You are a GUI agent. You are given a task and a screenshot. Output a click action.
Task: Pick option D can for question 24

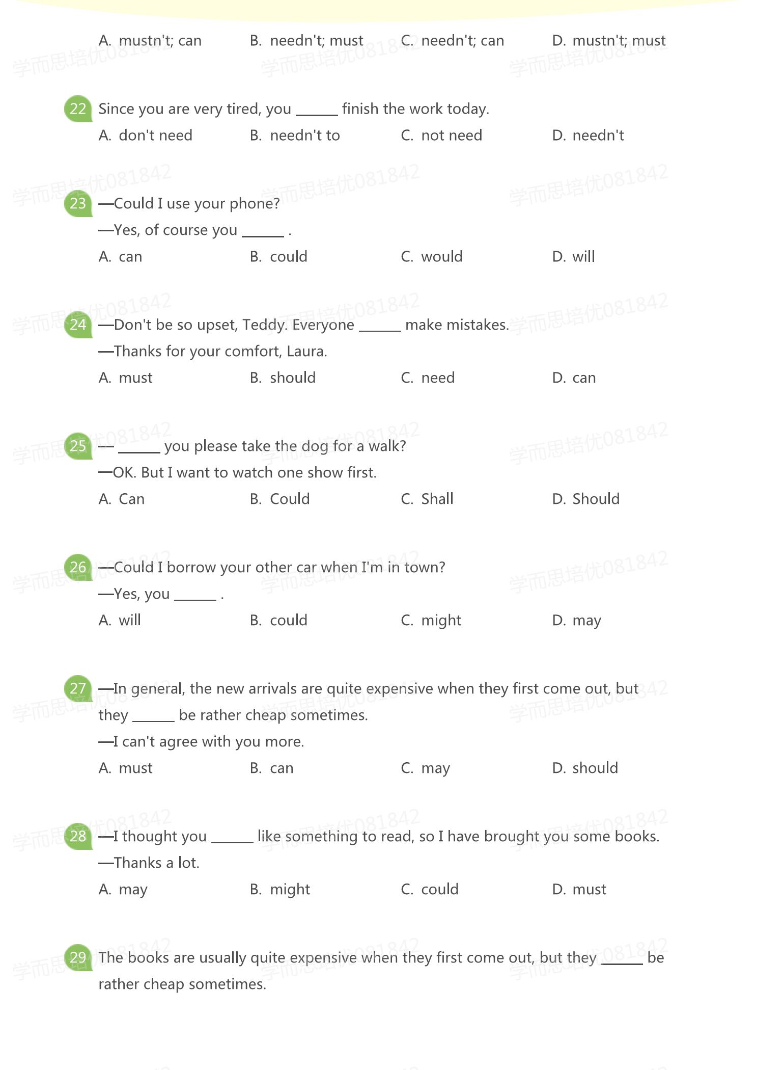point(574,378)
